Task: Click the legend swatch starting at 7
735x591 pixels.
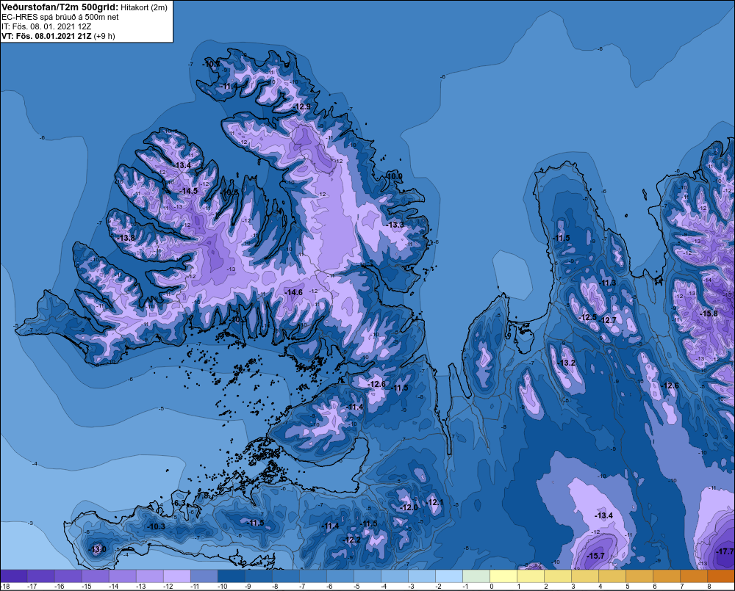Action: [693, 576]
